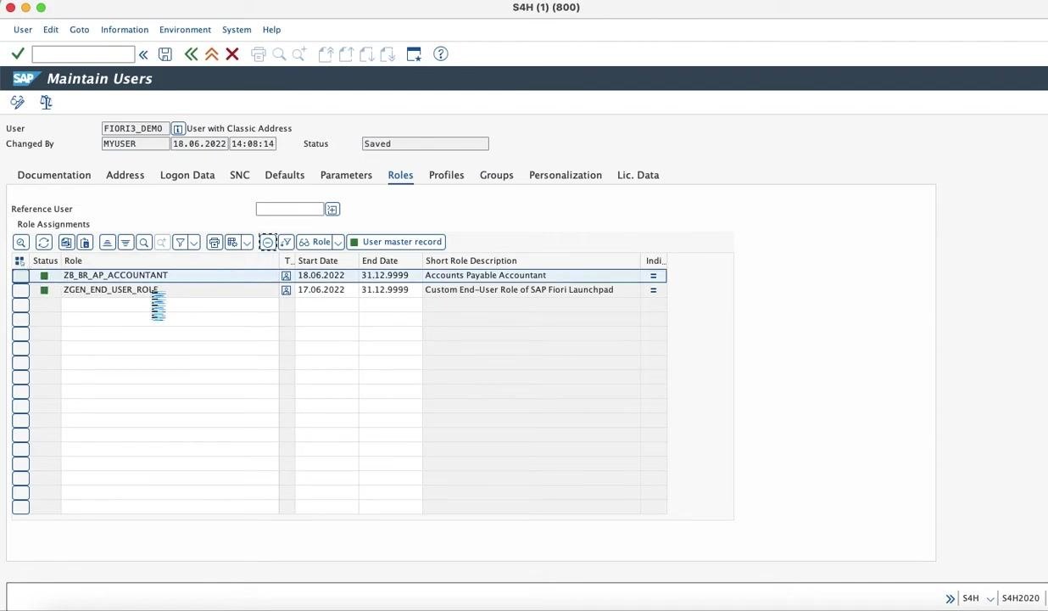The height and width of the screenshot is (611, 1048).
Task: Open the Help menu
Action: [x=271, y=30]
